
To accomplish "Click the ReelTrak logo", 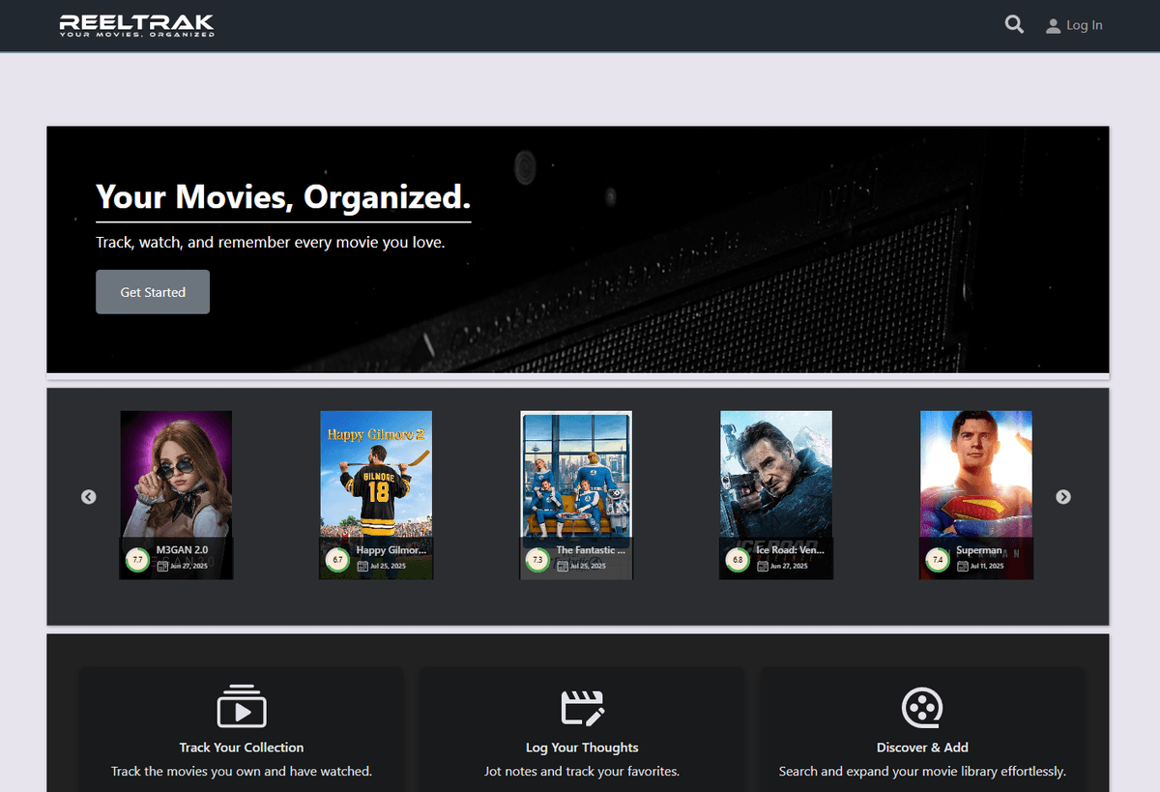I will pyautogui.click(x=136, y=25).
